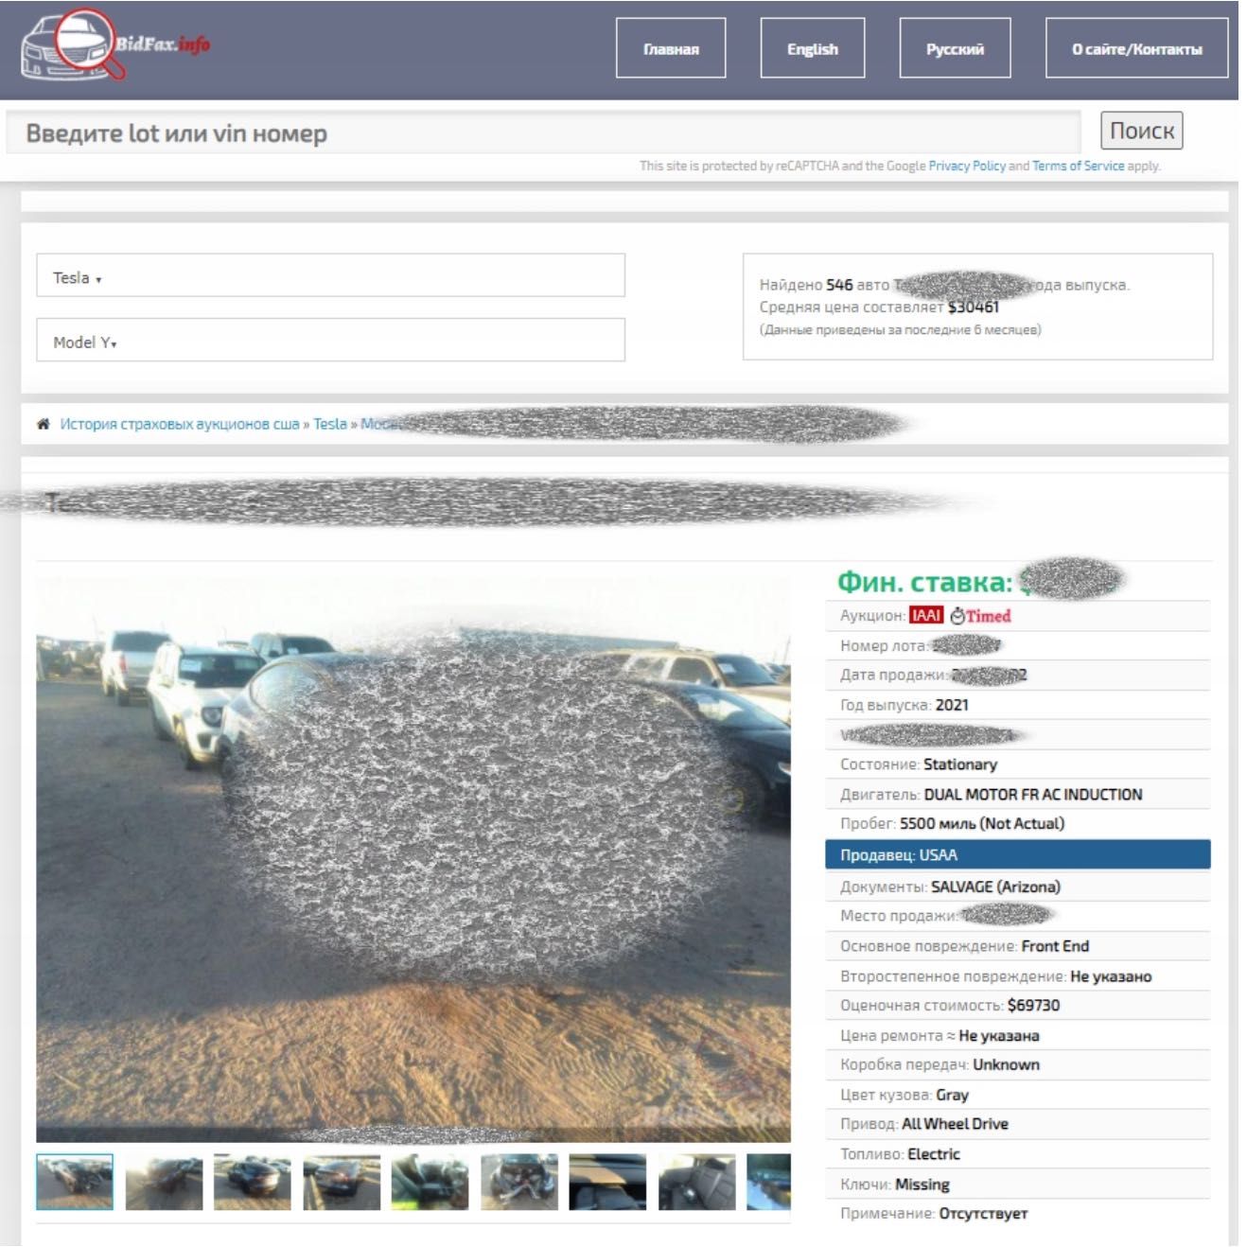Select the third photo thumbnail

click(253, 1182)
